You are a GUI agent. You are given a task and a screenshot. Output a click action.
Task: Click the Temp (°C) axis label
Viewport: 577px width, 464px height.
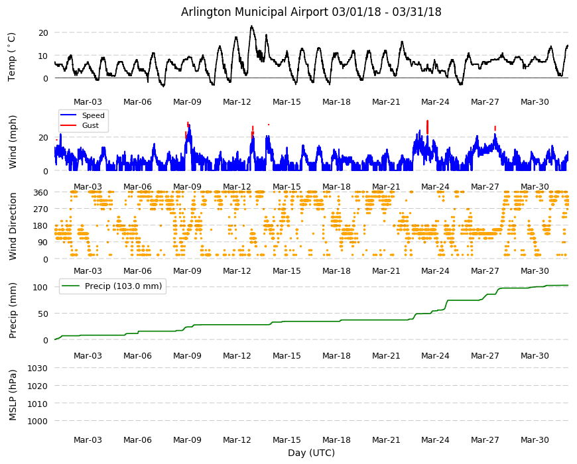pos(12,56)
